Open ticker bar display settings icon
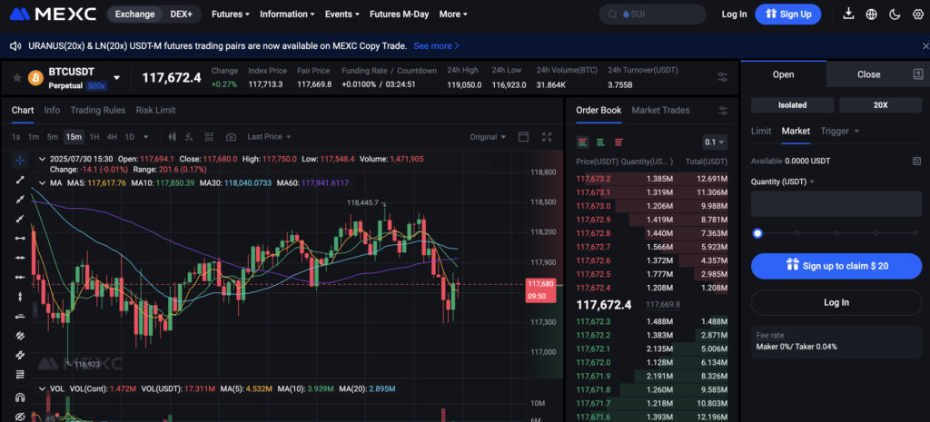930x422 pixels. (722, 77)
